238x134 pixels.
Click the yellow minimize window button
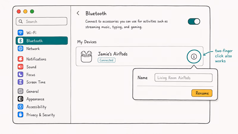[x=25, y=11]
